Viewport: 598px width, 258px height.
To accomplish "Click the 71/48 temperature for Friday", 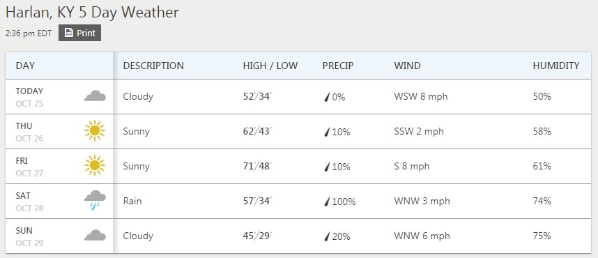I will point(257,166).
